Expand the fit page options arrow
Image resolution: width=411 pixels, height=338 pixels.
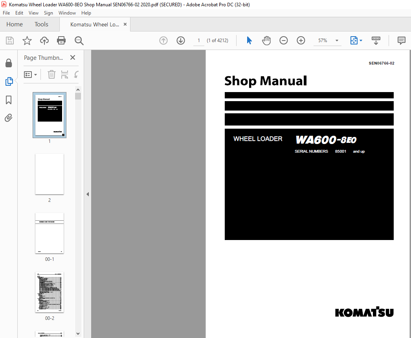[361, 41]
